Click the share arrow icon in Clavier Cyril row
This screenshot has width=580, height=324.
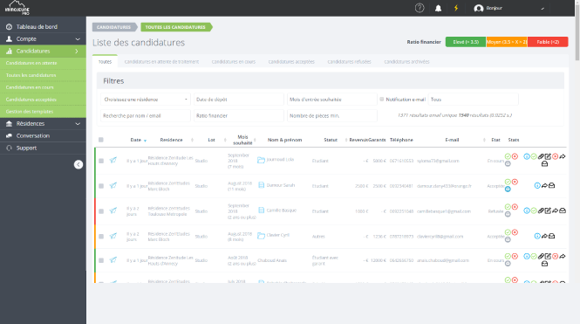544,236
